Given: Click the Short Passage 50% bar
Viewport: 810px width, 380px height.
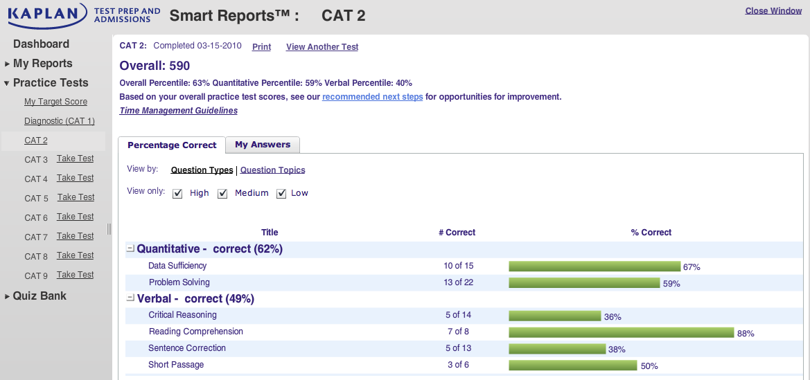Looking at the screenshot, I should coord(573,365).
